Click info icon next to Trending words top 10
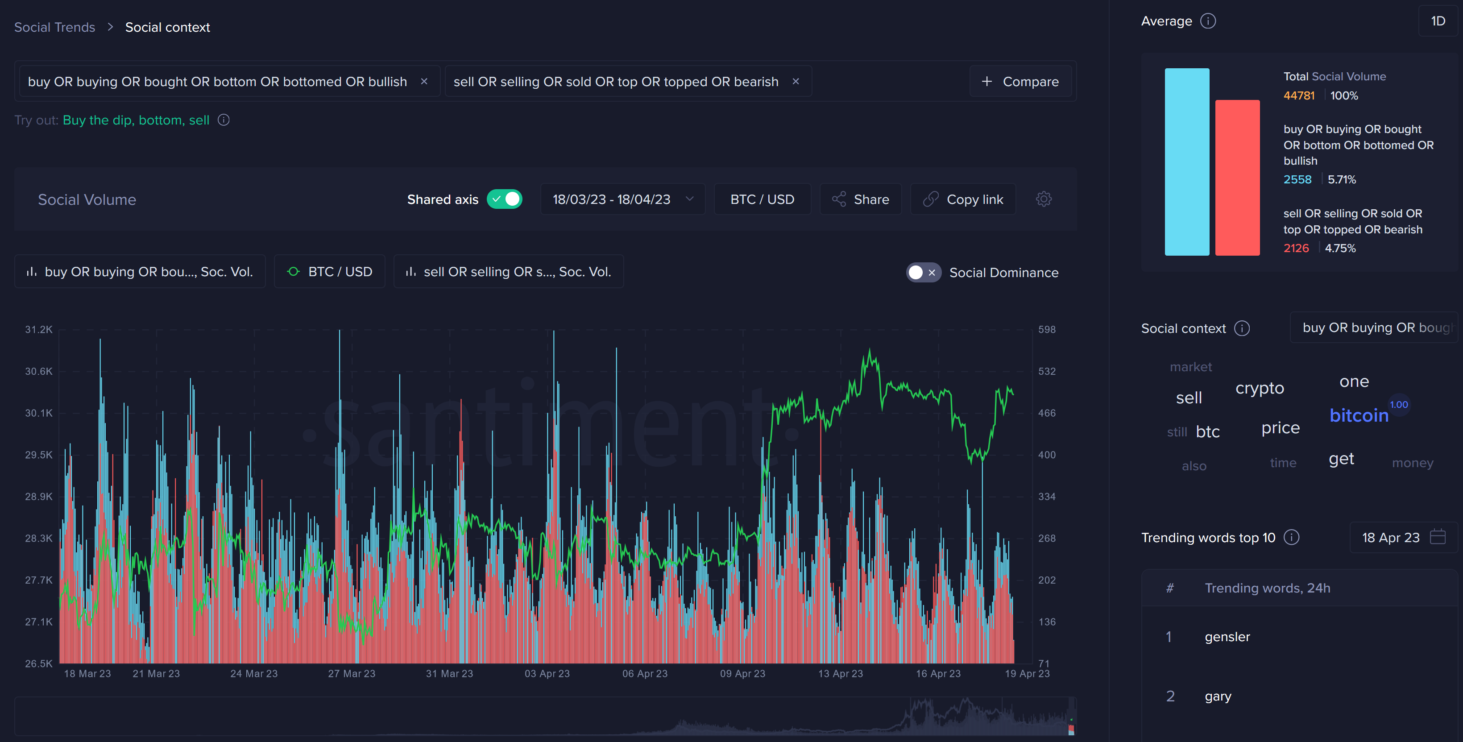This screenshot has height=742, width=1463. [x=1292, y=538]
